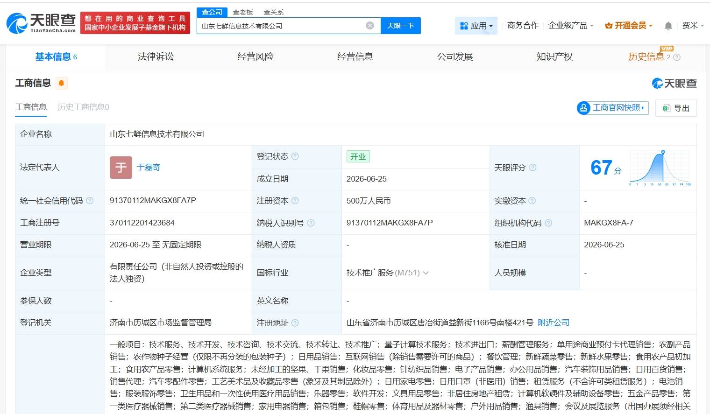This screenshot has height=414, width=710.
Task: Click the orange alert bell beside 工商信息
Action: [61, 83]
